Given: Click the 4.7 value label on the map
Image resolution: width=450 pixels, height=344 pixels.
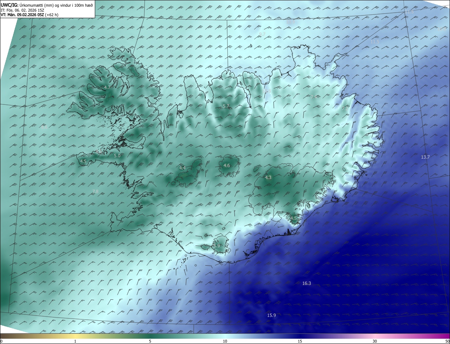Looking at the screenshot, I should (107, 87).
